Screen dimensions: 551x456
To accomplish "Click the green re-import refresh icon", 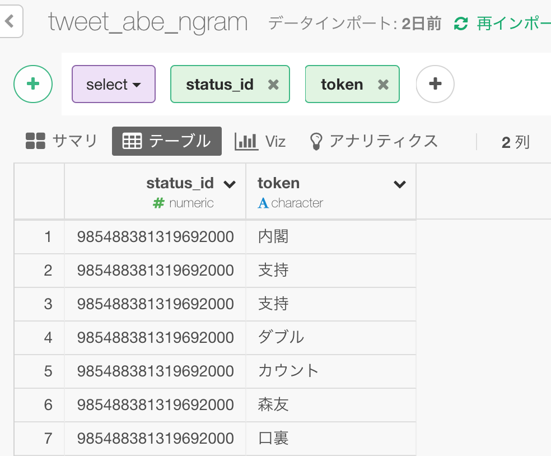I will pyautogui.click(x=461, y=24).
